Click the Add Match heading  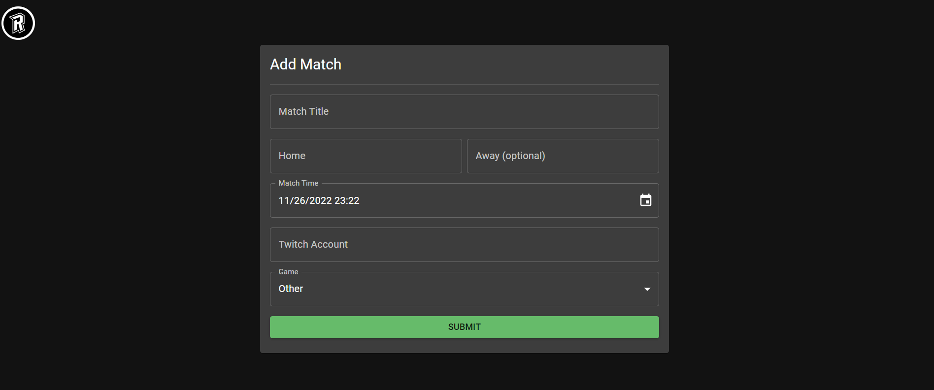[305, 65]
